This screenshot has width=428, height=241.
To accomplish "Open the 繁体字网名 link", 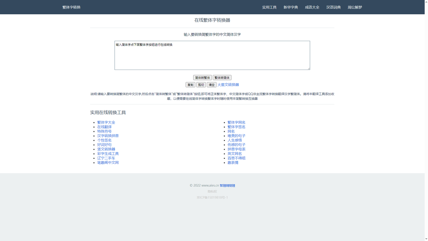I will (236, 122).
